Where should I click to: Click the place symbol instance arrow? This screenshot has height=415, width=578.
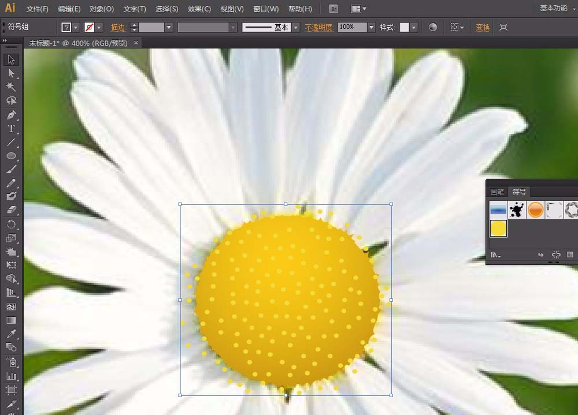click(x=541, y=255)
